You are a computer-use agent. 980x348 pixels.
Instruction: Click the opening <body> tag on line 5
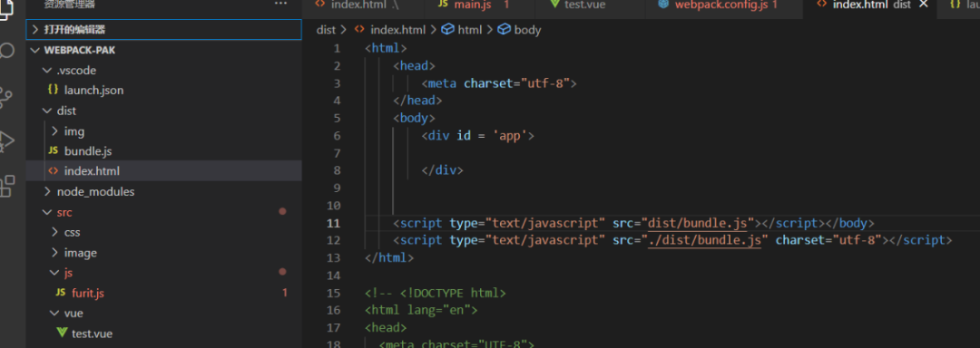[x=414, y=119]
